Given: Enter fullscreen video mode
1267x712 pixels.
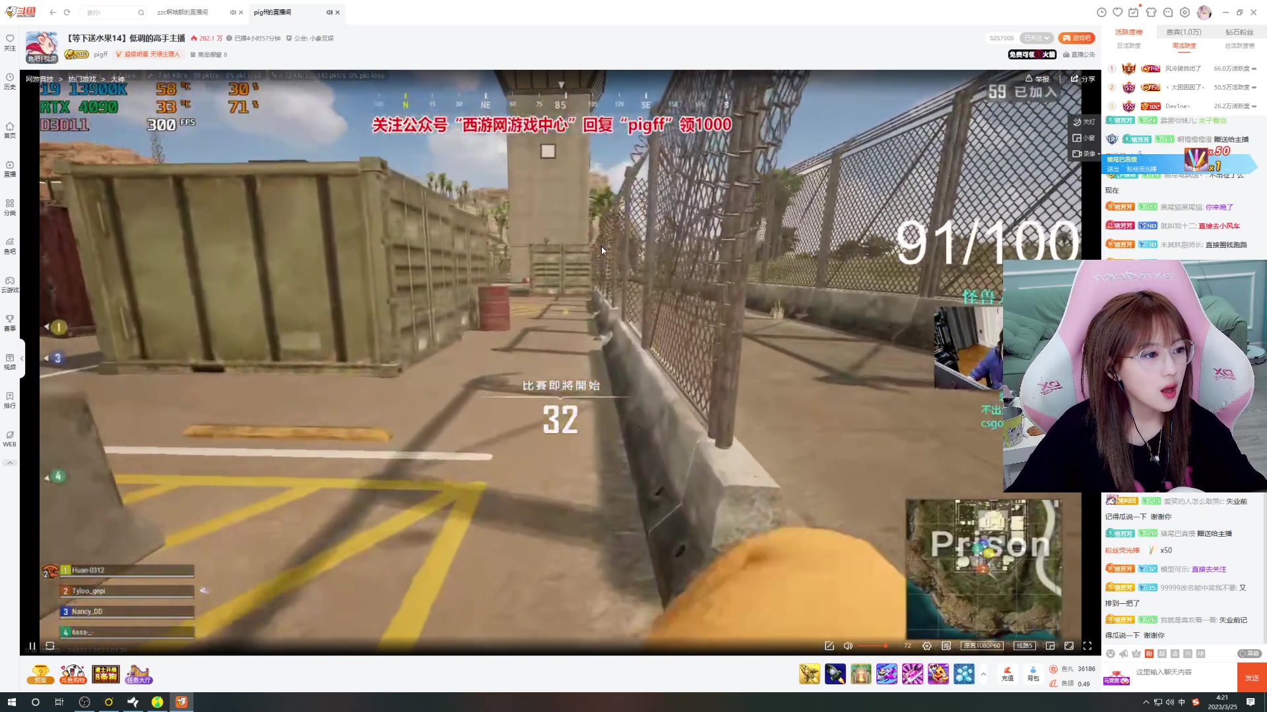Looking at the screenshot, I should click(x=1088, y=646).
